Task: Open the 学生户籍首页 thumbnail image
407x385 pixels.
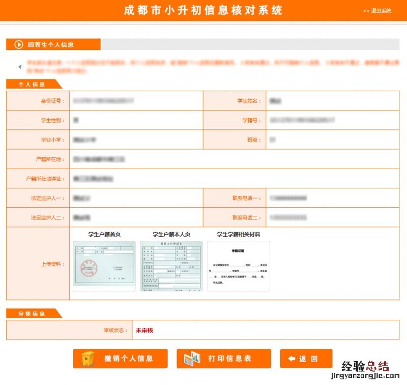Action: coord(104,266)
